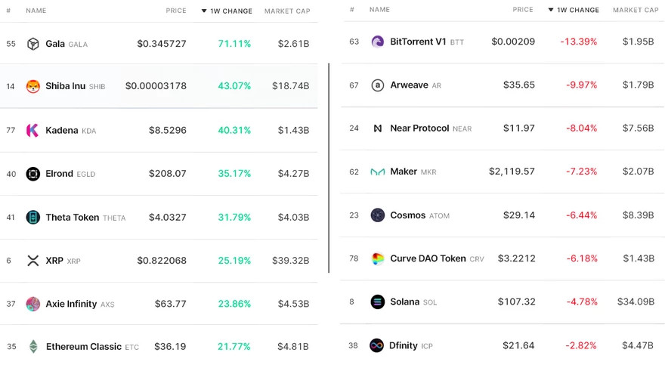Click the Solana logo icon
Image resolution: width=665 pixels, height=365 pixels.
(378, 302)
